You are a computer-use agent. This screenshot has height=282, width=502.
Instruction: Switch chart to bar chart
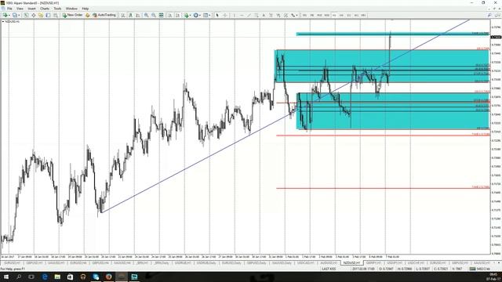click(123, 15)
